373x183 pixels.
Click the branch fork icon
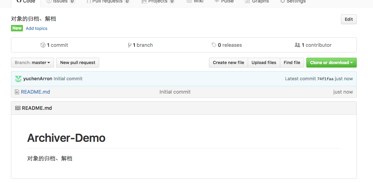click(x=130, y=45)
